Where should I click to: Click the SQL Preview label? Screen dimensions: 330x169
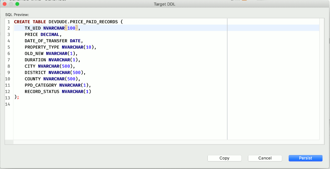coord(17,15)
